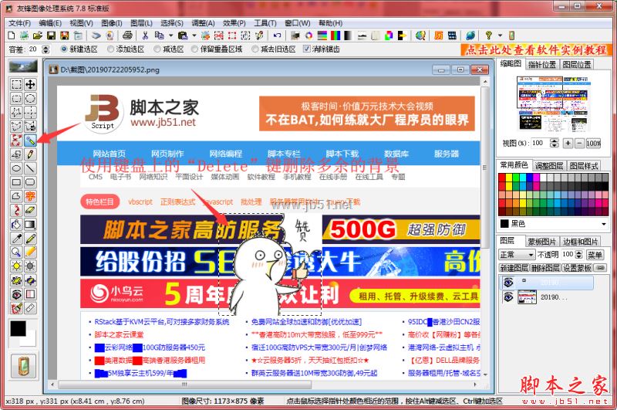This screenshot has height=410, width=617.
Task: Click the 100% zoom reset button
Action: [593, 143]
